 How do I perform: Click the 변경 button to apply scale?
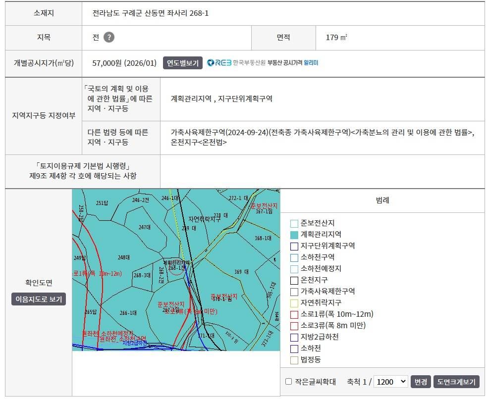point(421,382)
